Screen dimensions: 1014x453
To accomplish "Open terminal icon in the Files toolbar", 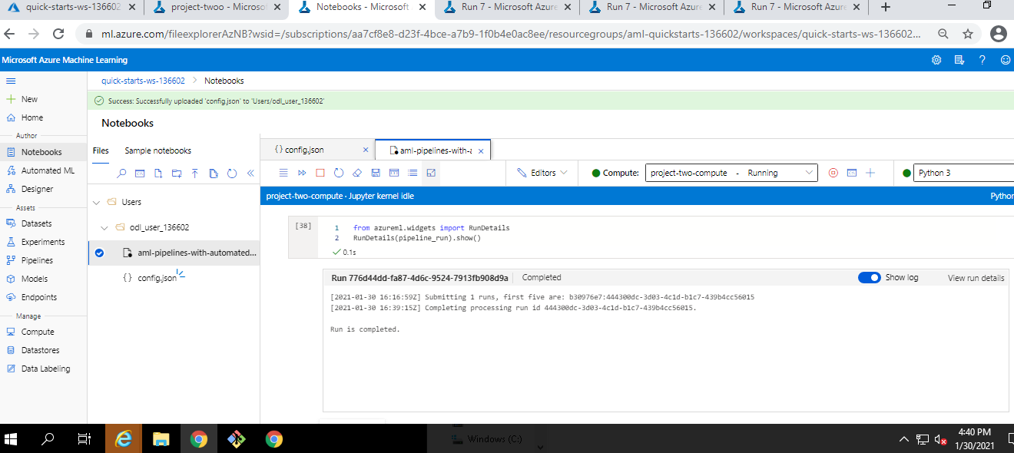I will (140, 174).
